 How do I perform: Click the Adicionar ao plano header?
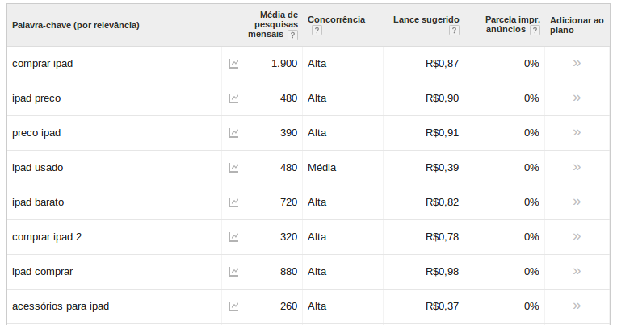(x=577, y=25)
